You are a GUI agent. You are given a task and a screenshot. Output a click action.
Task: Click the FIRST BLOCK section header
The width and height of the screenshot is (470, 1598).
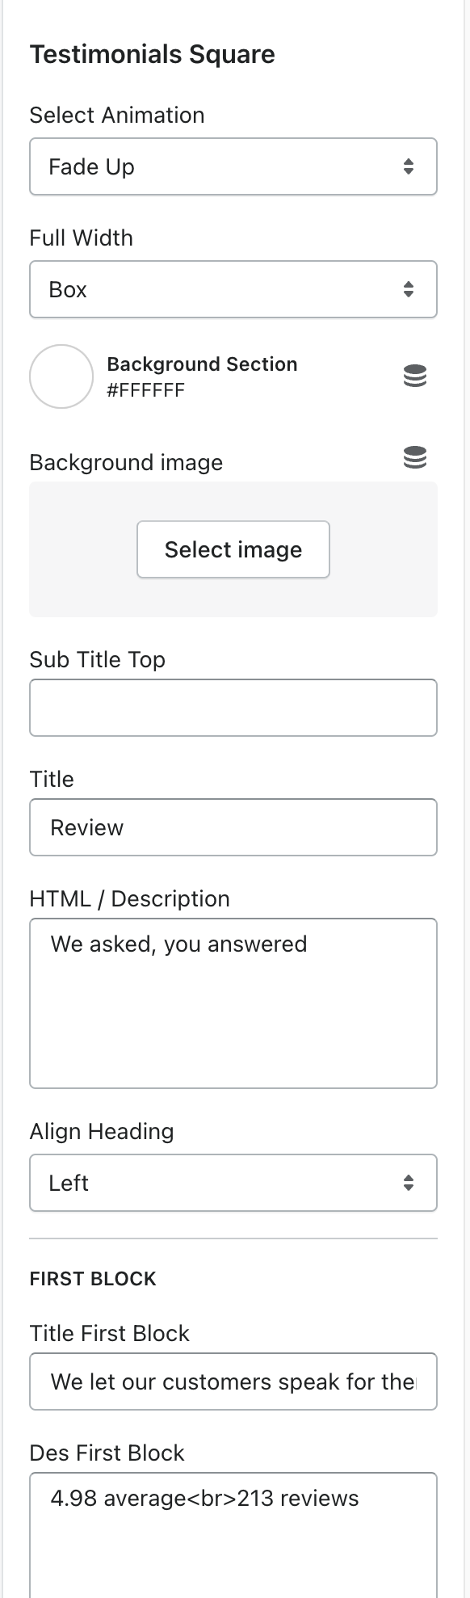tap(93, 1279)
